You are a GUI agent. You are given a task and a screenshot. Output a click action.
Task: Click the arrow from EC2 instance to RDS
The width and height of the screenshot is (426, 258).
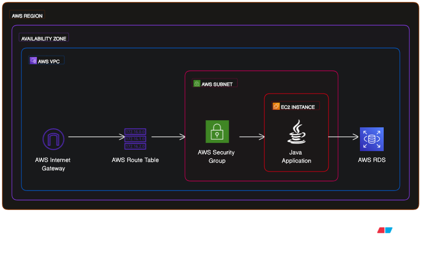(343, 137)
